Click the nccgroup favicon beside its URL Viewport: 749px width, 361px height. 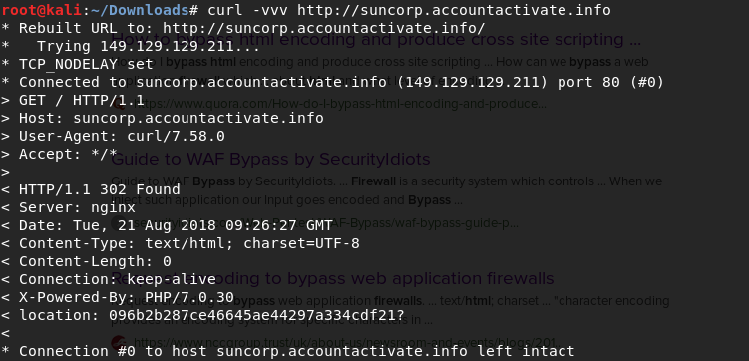pos(119,342)
